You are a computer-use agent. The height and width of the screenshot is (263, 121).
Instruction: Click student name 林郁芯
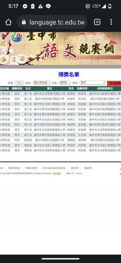(71, 120)
